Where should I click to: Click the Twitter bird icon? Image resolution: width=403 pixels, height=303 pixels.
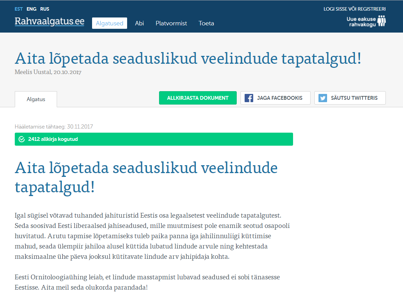[323, 98]
